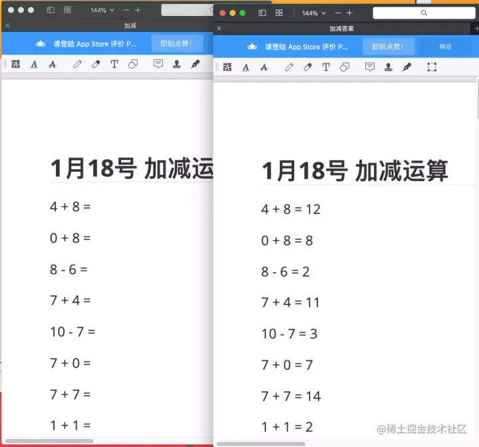Click unanswered 10 - 7 = in 加减 window
Screen dimensions: 479x447
tap(73, 332)
